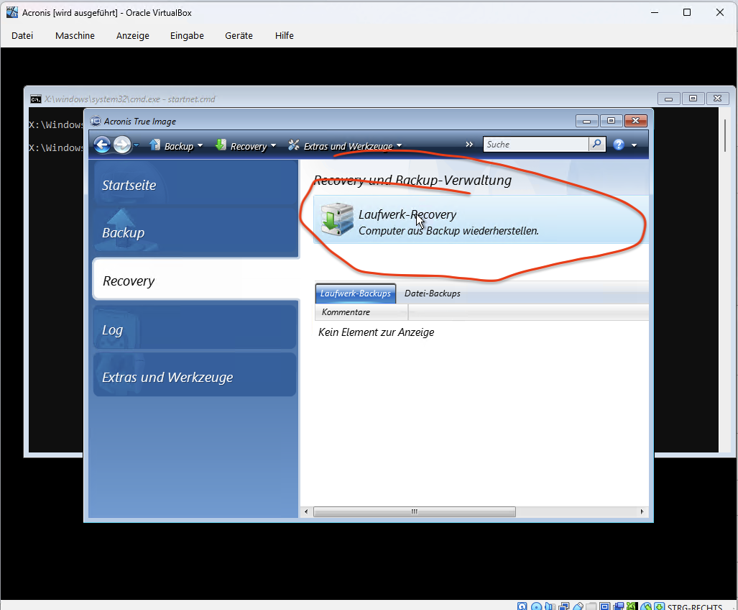Image resolution: width=738 pixels, height=610 pixels.
Task: Click the green CPU status bar icon
Action: [632, 606]
